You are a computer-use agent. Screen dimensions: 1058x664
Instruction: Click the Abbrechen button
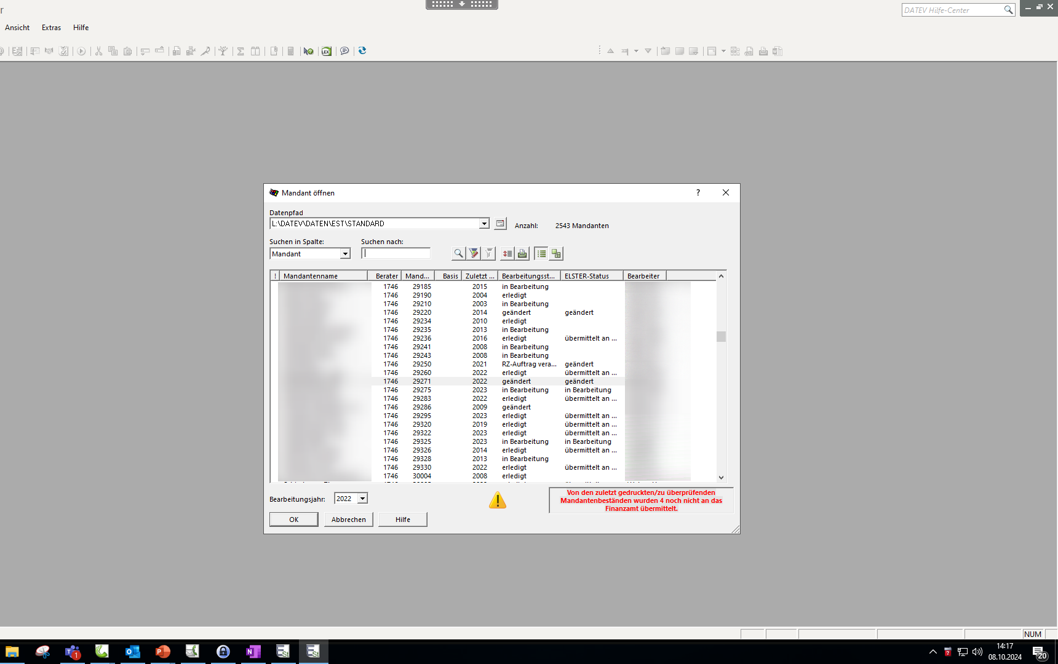click(x=348, y=520)
